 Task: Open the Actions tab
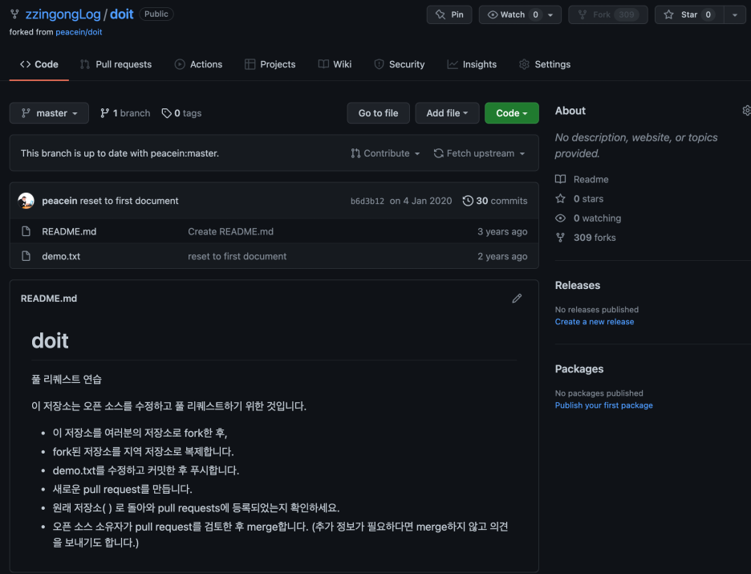tap(198, 64)
